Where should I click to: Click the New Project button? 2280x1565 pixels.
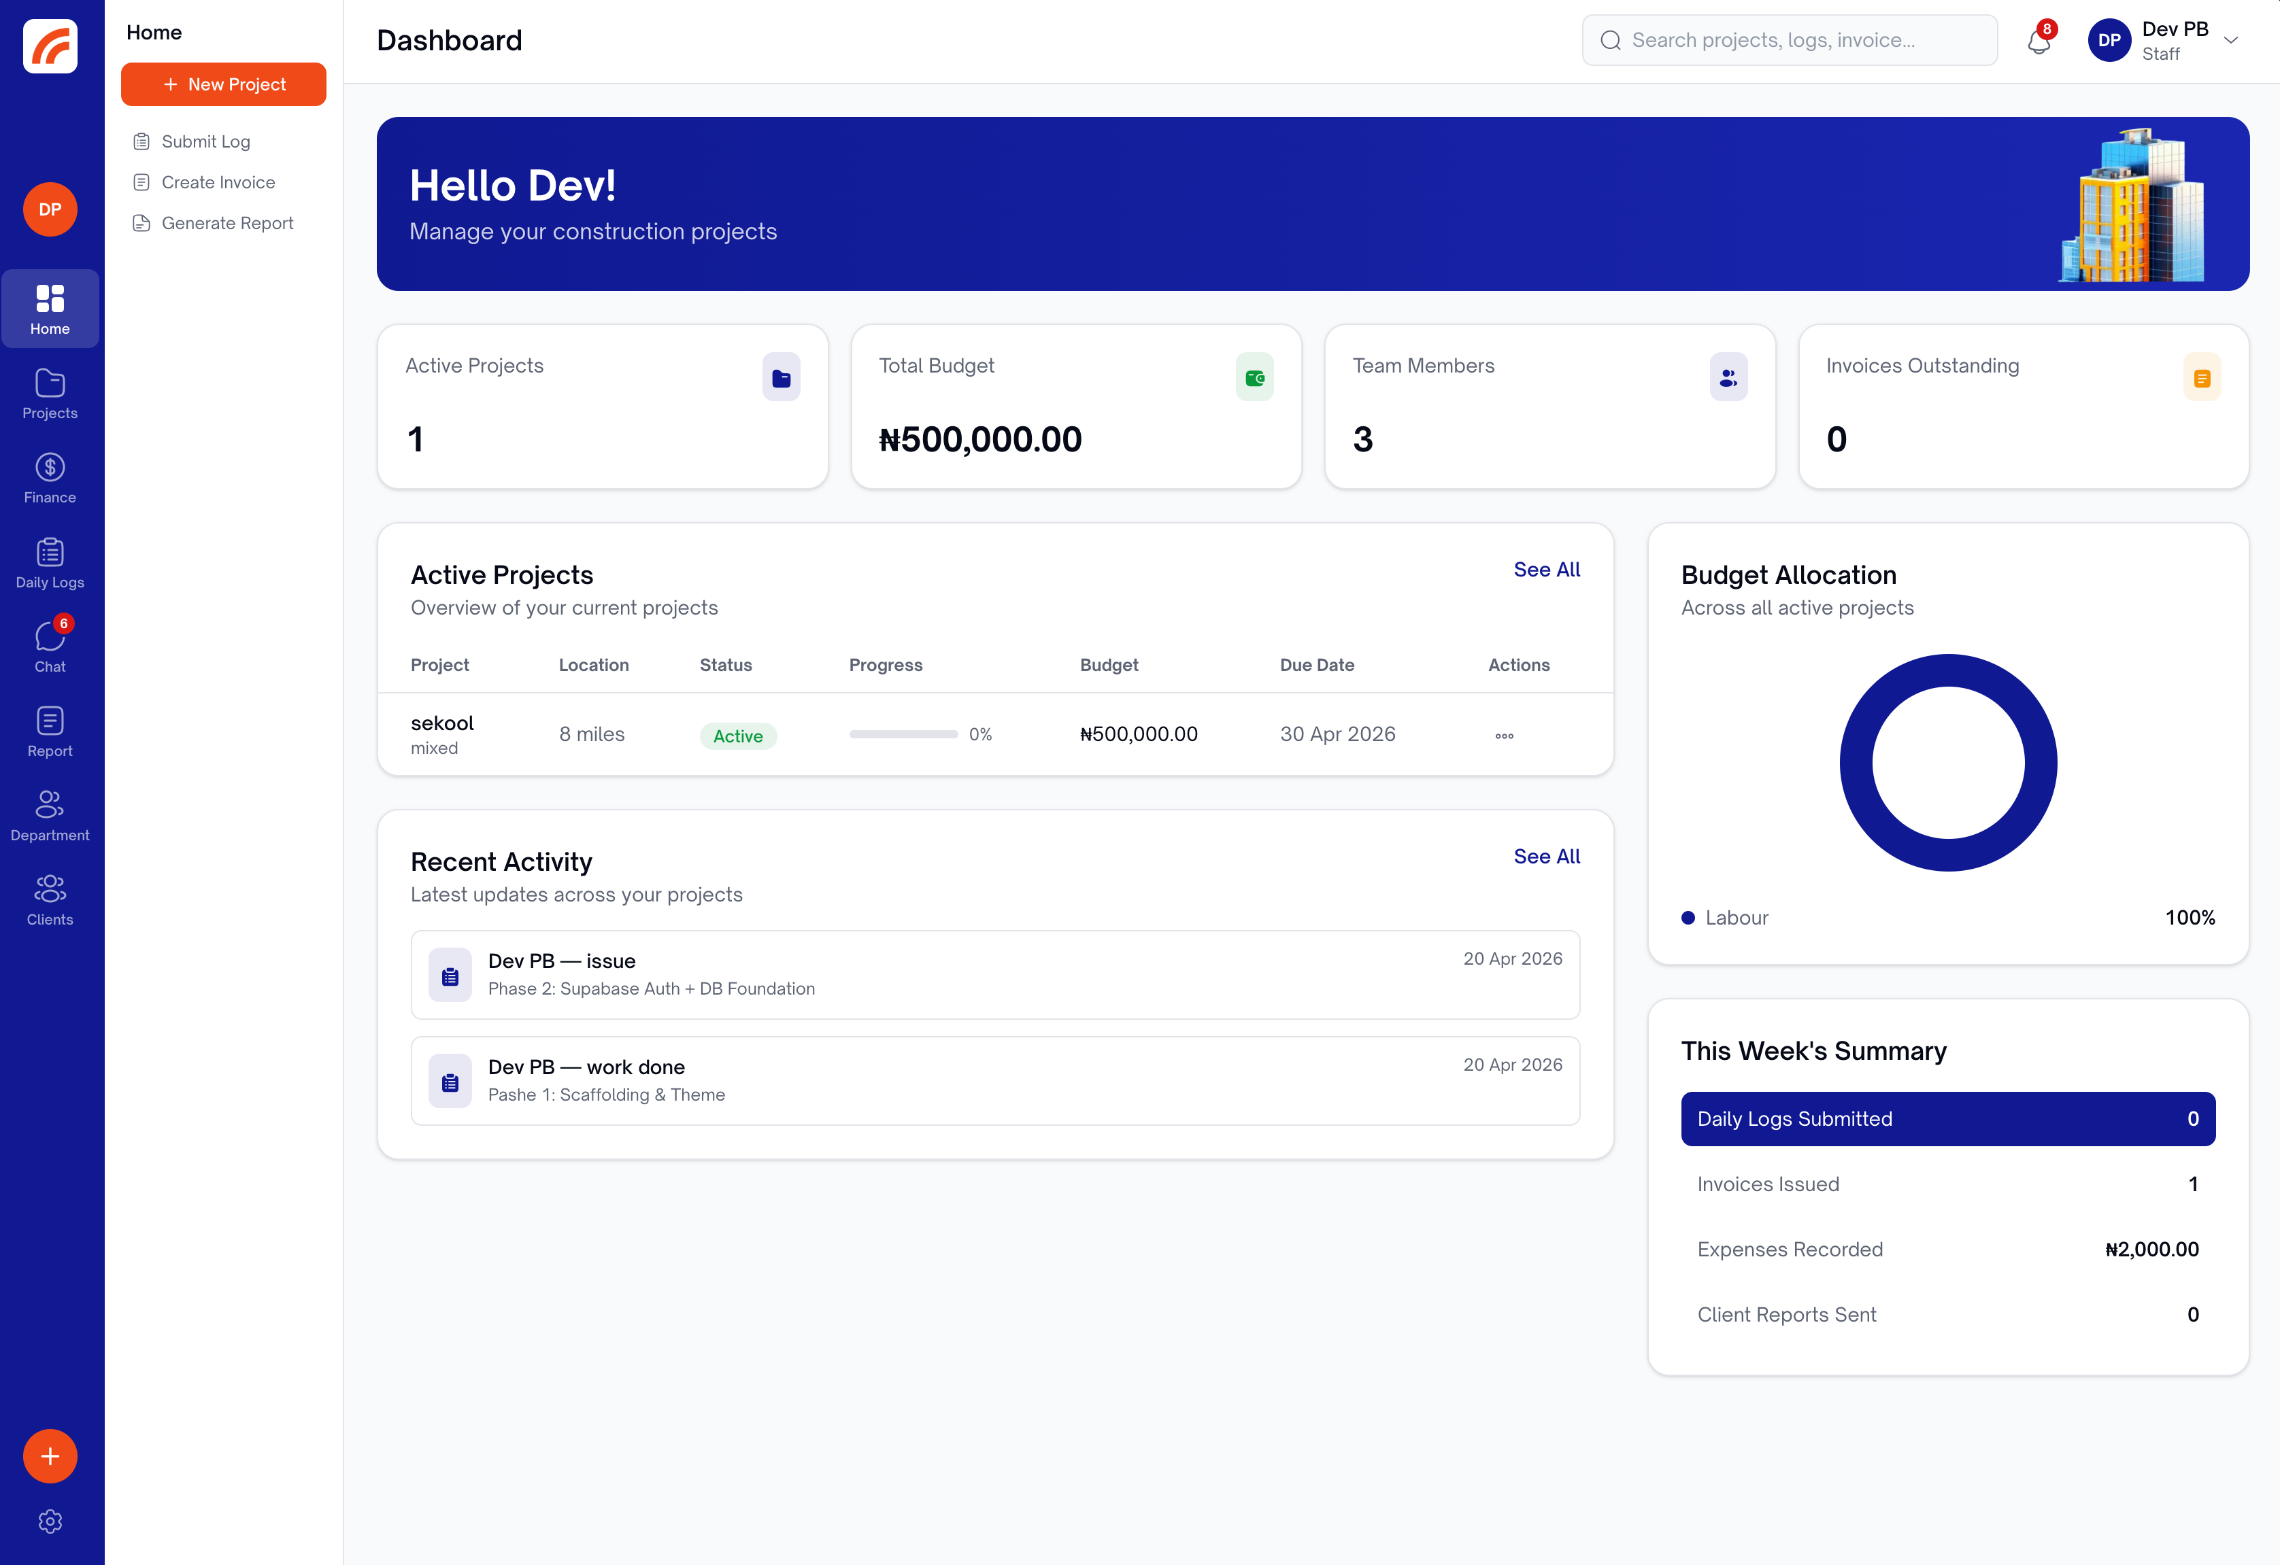click(224, 84)
